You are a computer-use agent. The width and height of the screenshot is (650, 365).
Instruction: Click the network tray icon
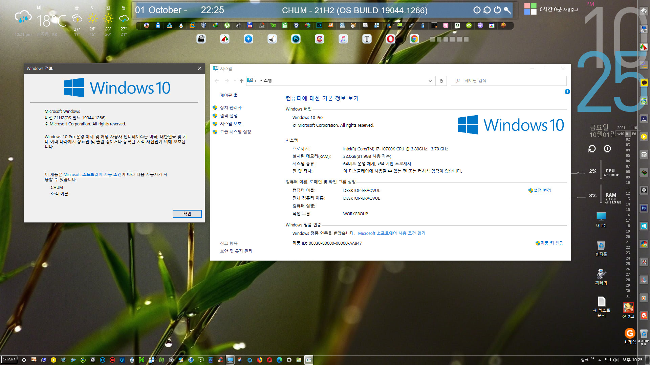[608, 360]
